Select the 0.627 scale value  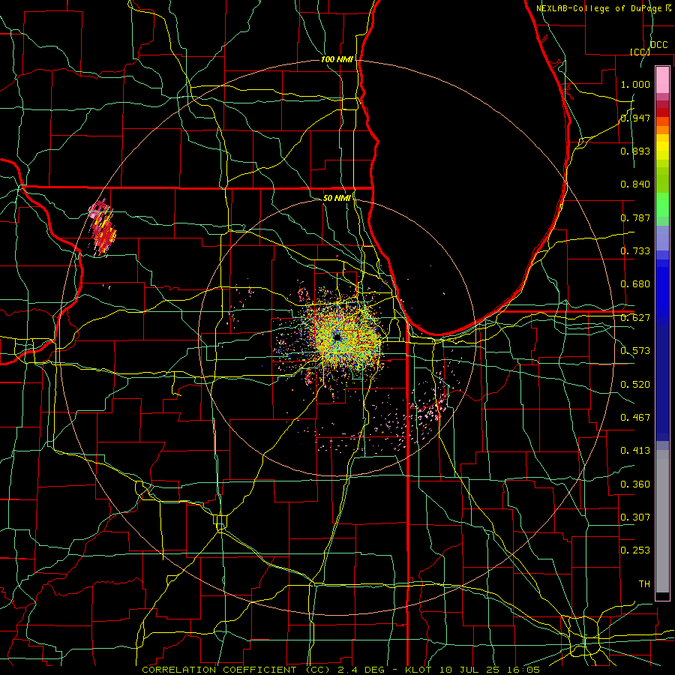635,318
